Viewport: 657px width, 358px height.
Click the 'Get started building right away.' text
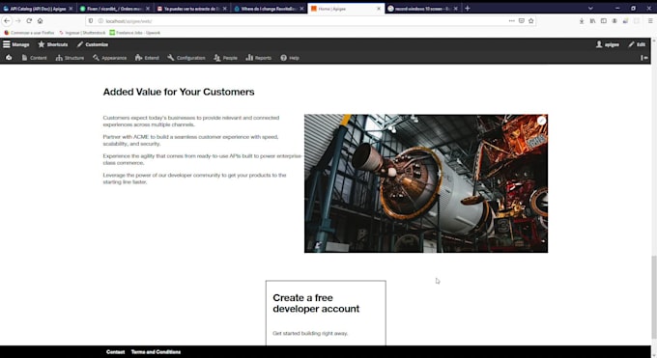pyautogui.click(x=310, y=333)
